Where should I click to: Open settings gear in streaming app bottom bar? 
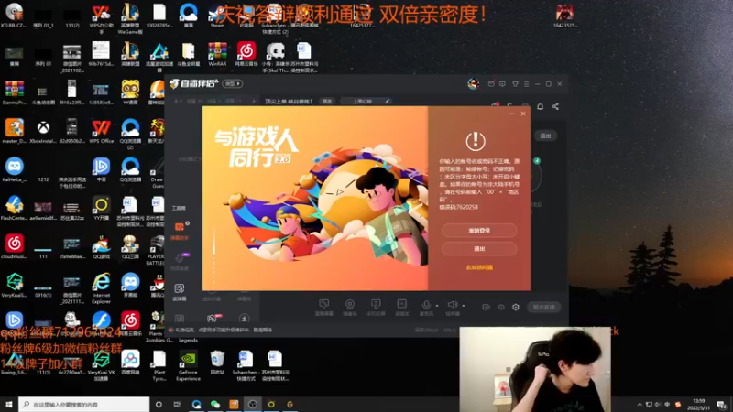pyautogui.click(x=516, y=307)
